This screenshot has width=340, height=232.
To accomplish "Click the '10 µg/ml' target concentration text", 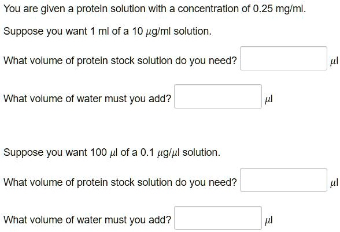I will pyautogui.click(x=151, y=32).
